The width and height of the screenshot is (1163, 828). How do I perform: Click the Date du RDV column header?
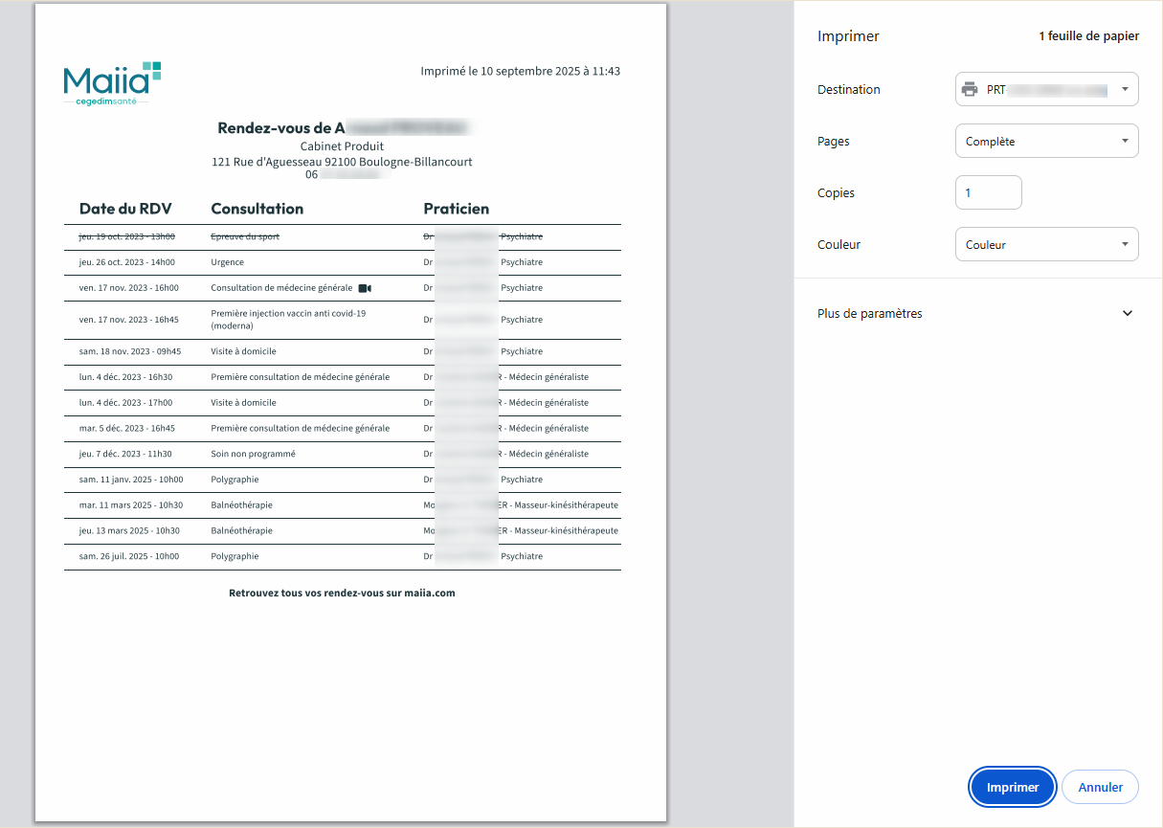pos(125,209)
